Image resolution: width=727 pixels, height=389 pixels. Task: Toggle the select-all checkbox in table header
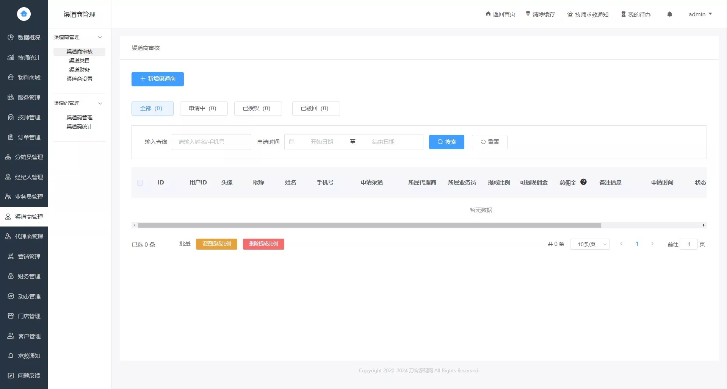[x=140, y=183]
